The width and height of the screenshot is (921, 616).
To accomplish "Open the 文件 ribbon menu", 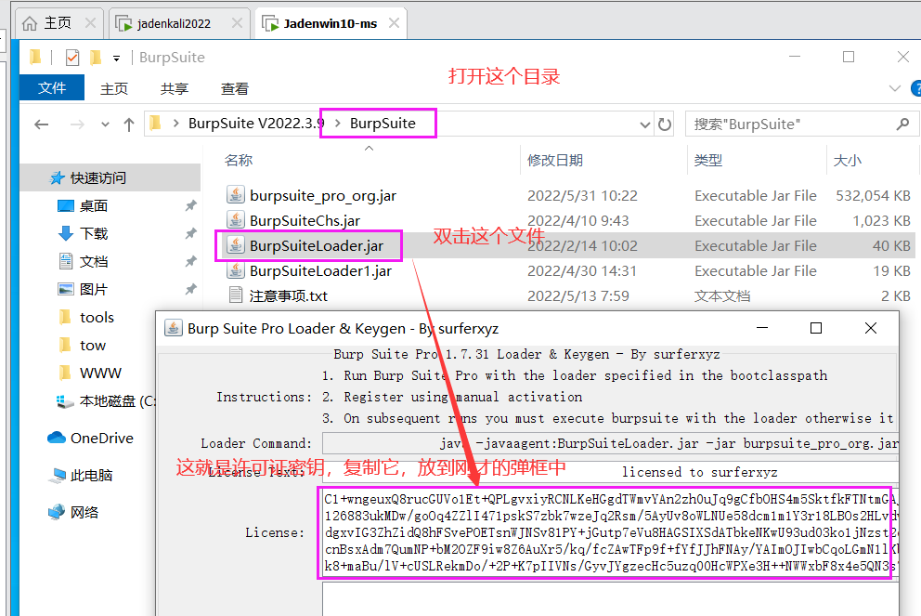I will point(52,87).
